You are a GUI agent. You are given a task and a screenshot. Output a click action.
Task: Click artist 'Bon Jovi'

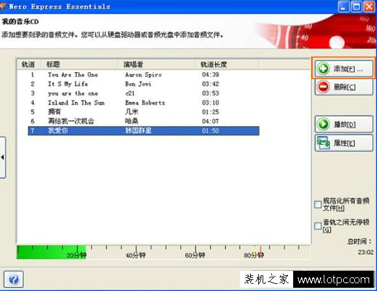(138, 84)
